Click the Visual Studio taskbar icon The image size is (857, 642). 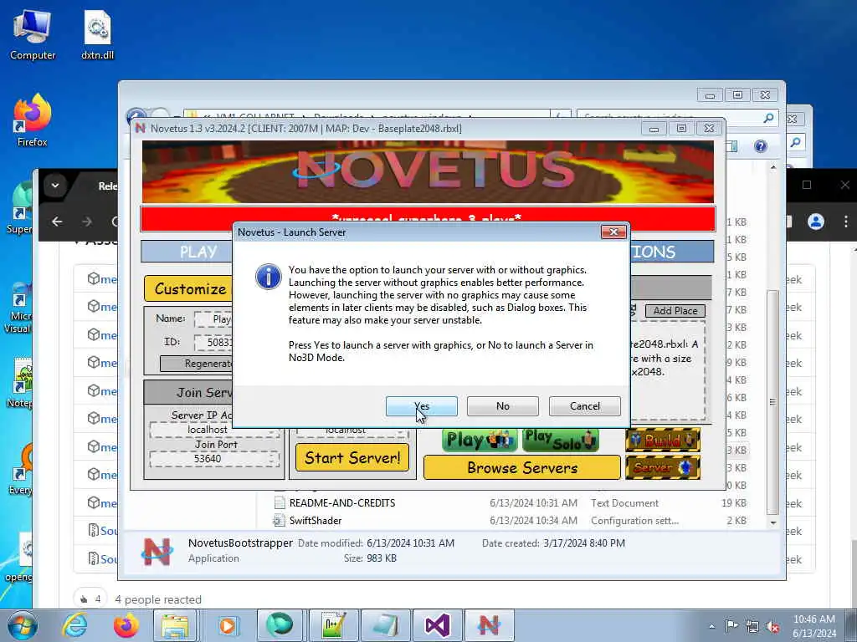click(437, 625)
